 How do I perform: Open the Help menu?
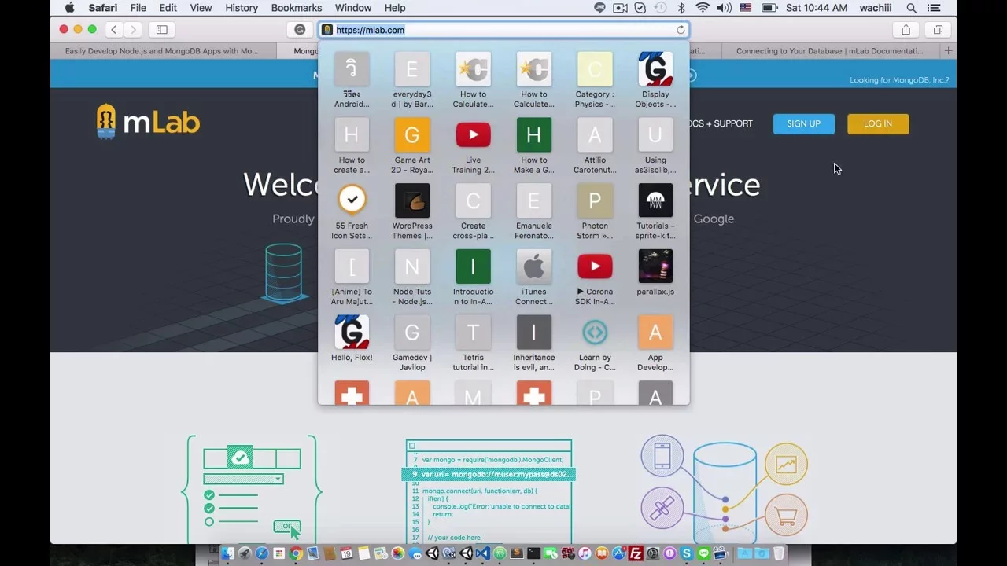click(x=395, y=8)
